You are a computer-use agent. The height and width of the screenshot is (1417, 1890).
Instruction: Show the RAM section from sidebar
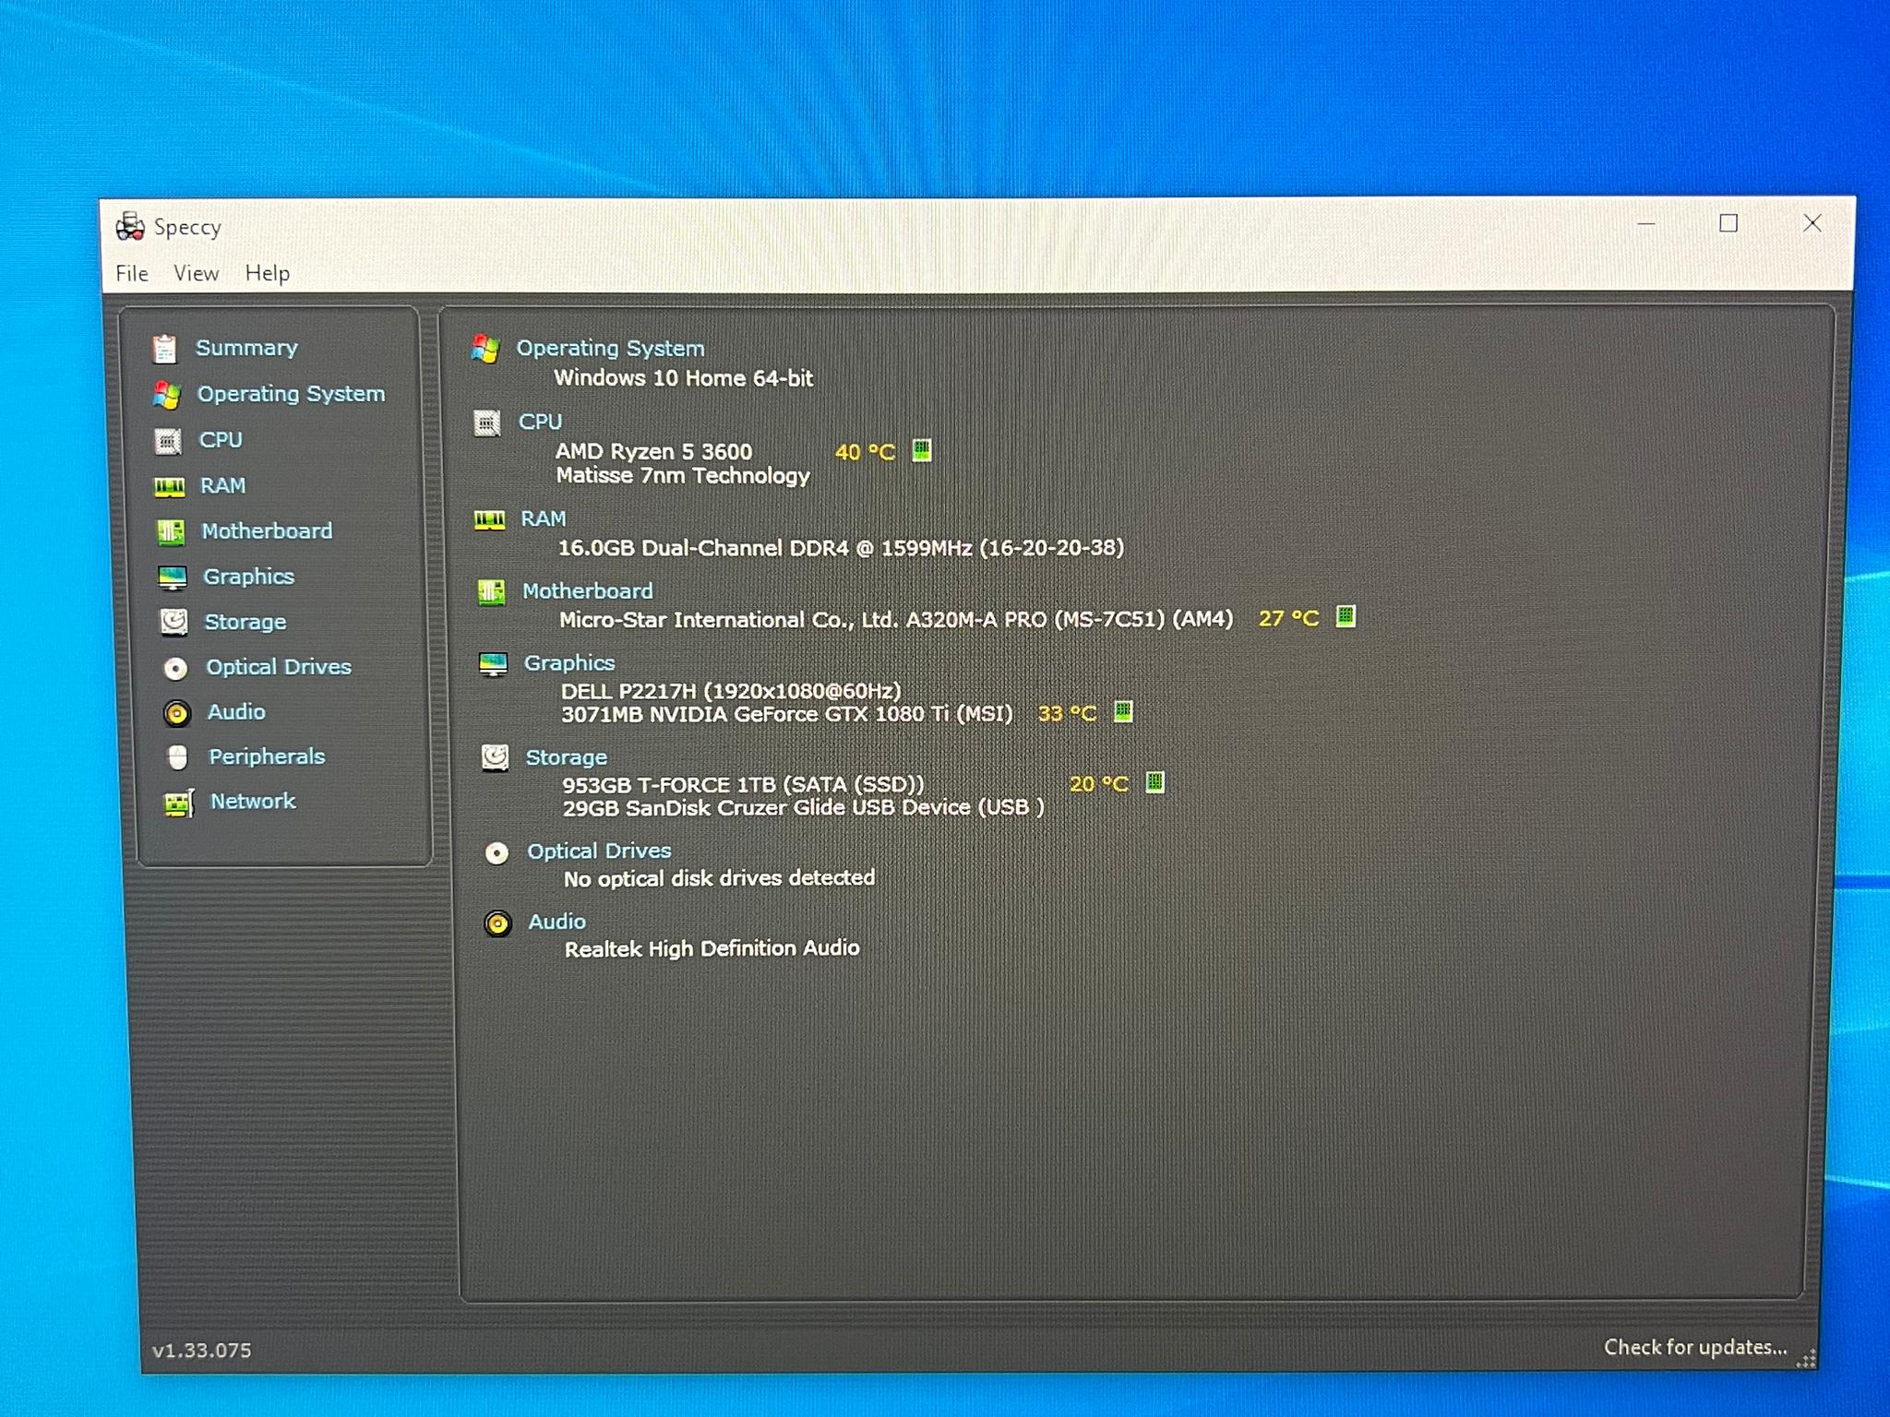(x=222, y=485)
